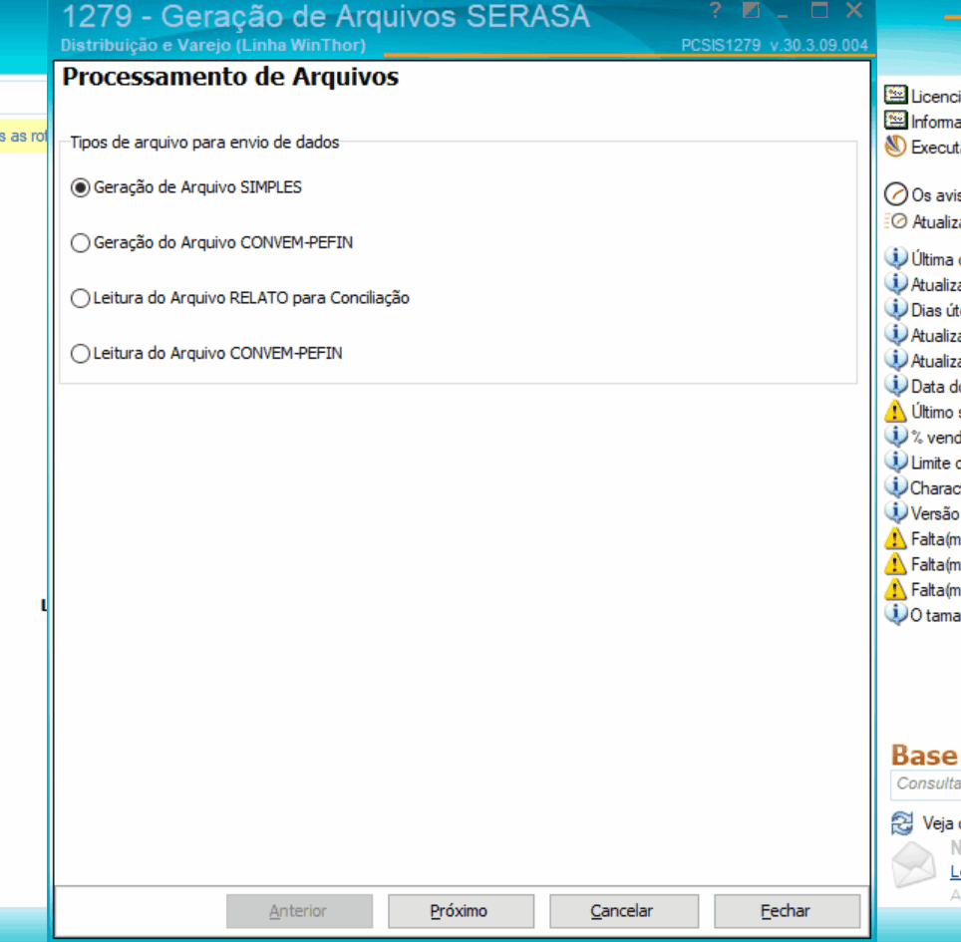Click the Cancelar button

coord(624,911)
